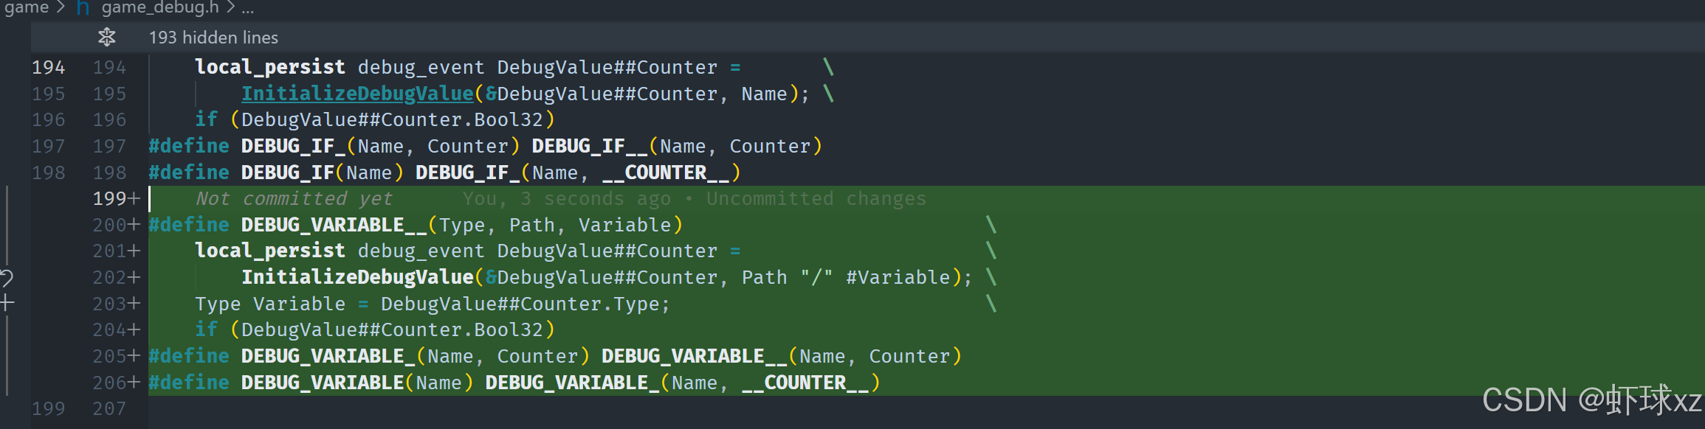Expand the 193 hidden lines fold icon

(107, 37)
